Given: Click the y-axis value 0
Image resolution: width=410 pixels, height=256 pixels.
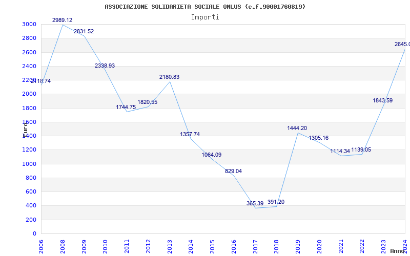Looking at the screenshot, I should click(x=34, y=234).
